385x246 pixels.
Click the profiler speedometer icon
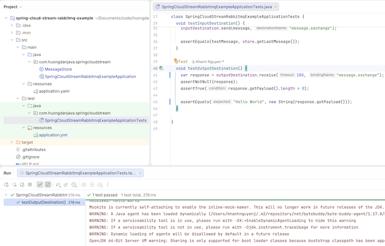[x=100, y=185]
